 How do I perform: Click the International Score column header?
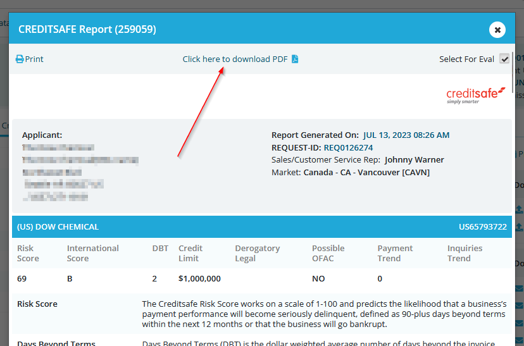tap(93, 253)
